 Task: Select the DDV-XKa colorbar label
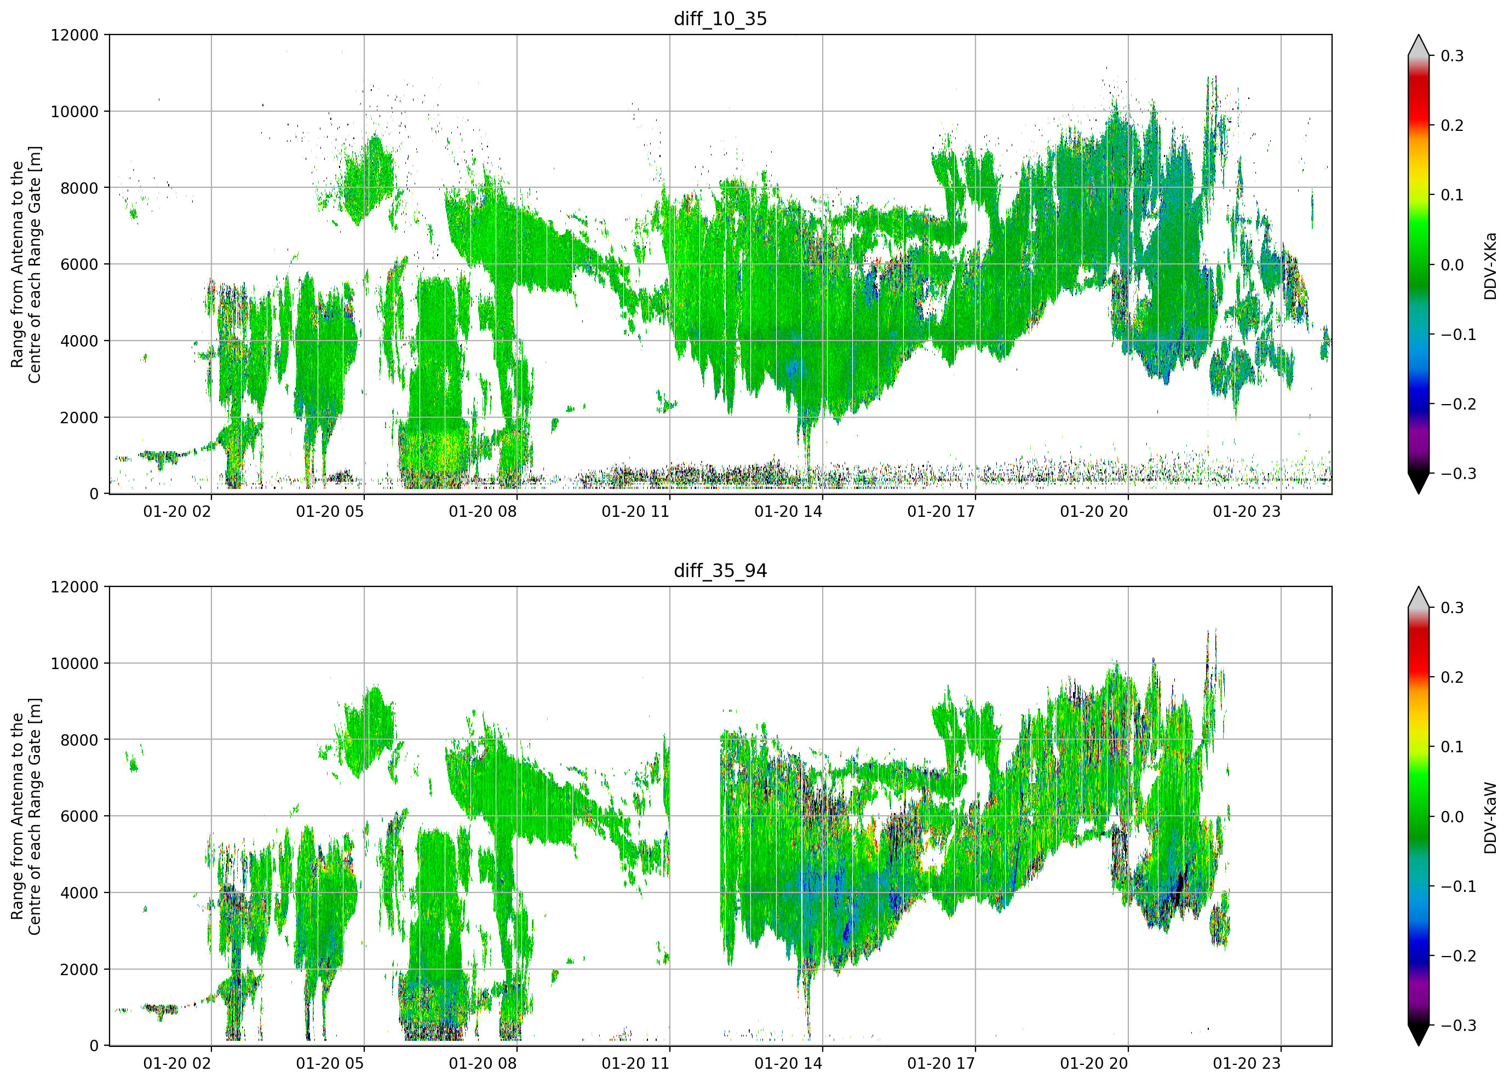[1490, 266]
